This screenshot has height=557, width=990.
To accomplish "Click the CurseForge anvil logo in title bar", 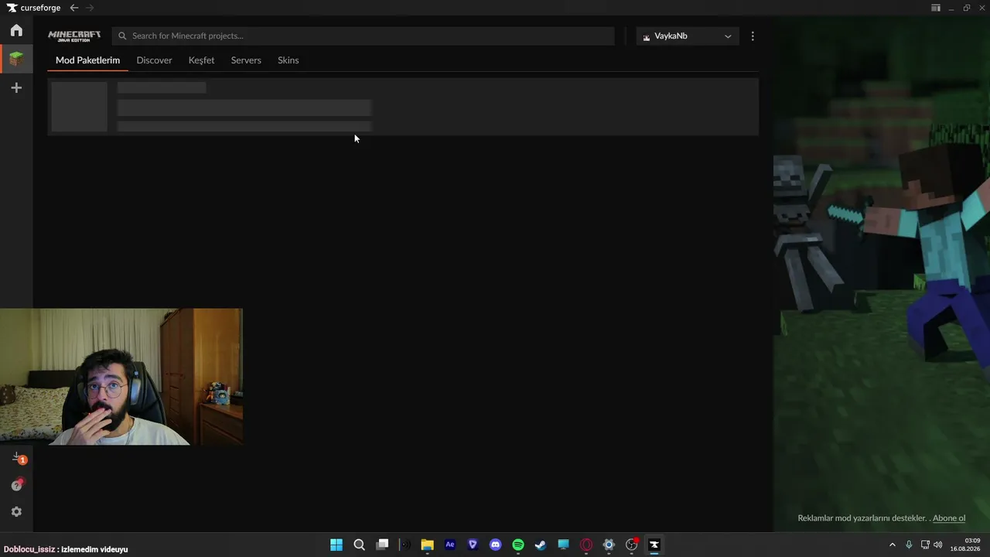I will (12, 8).
